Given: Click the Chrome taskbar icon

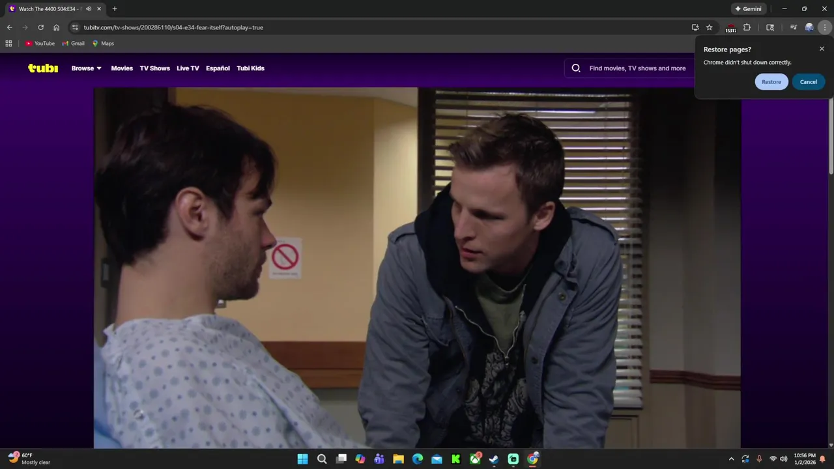Looking at the screenshot, I should [533, 459].
